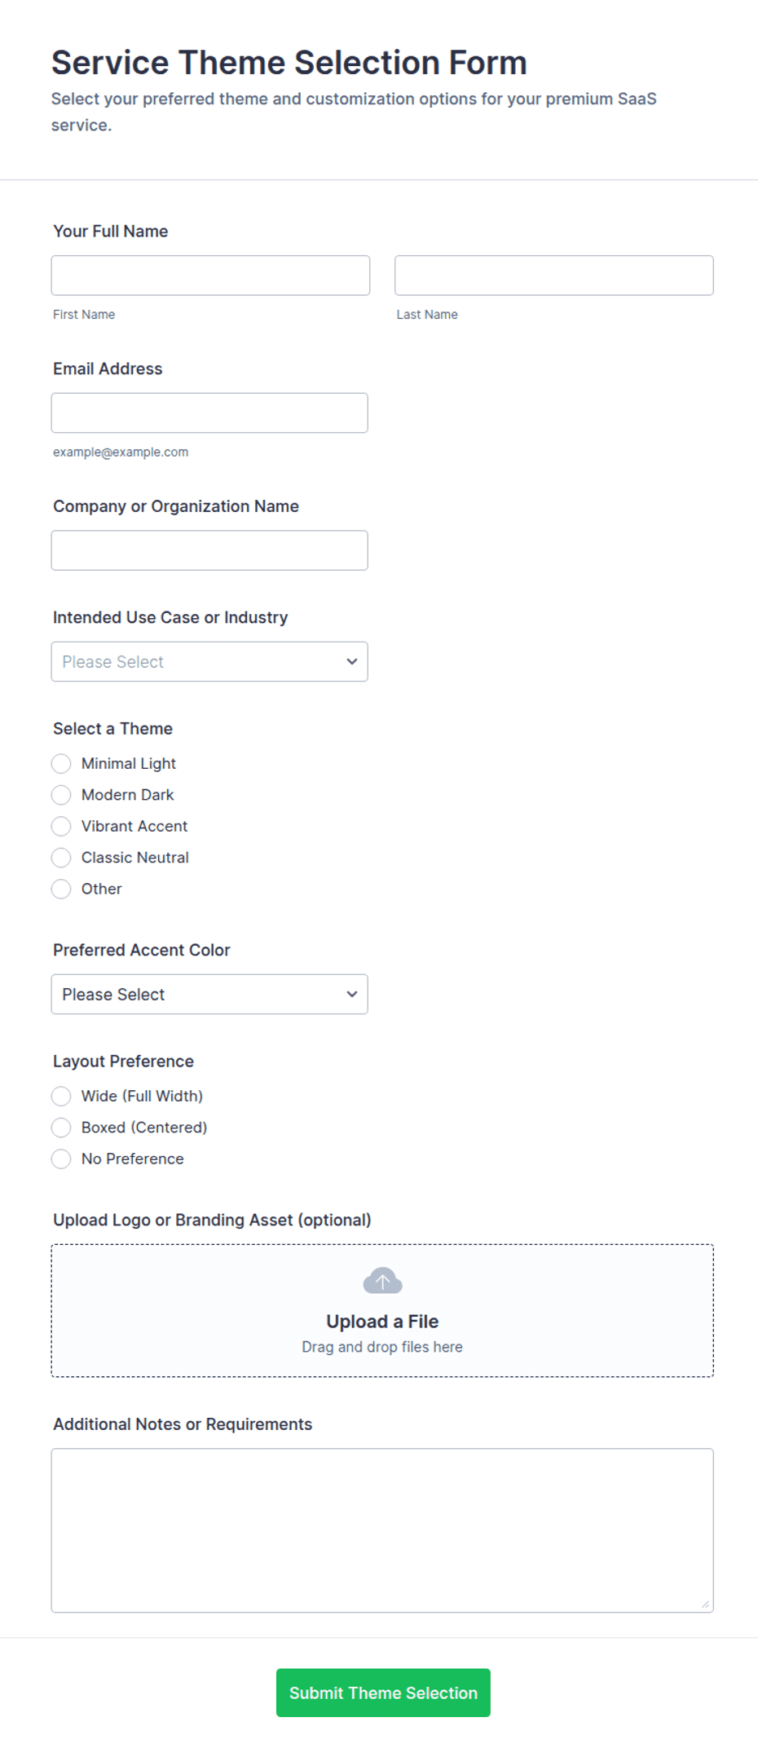Focus the Email Address input box
This screenshot has width=758, height=1757.
pos(209,413)
